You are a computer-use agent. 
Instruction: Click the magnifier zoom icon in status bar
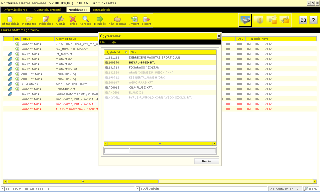pyautogui.click(x=306, y=189)
